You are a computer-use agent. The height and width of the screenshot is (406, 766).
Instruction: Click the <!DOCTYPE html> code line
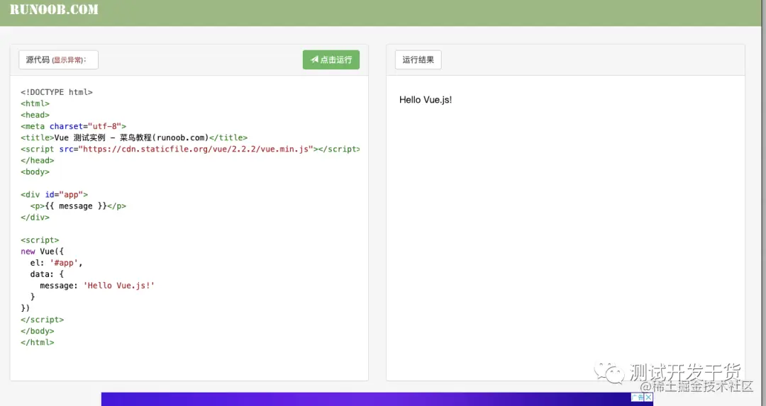click(57, 92)
